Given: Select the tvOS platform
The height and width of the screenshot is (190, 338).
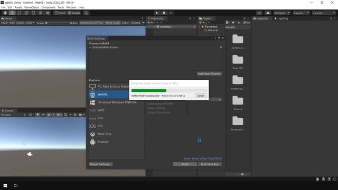Looking at the screenshot, I should [116, 110].
